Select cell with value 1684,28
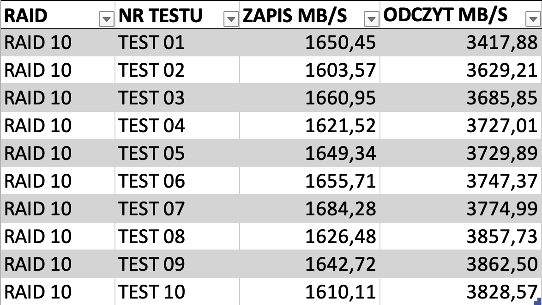This screenshot has height=305, width=542. point(310,208)
